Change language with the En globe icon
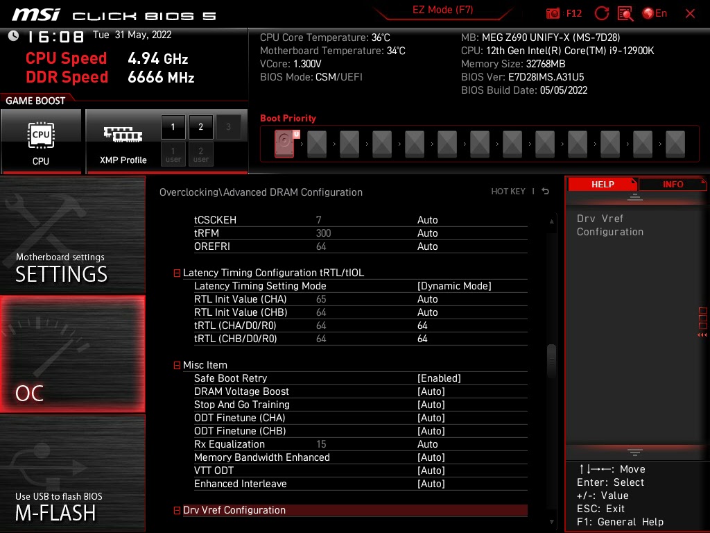 (655, 13)
